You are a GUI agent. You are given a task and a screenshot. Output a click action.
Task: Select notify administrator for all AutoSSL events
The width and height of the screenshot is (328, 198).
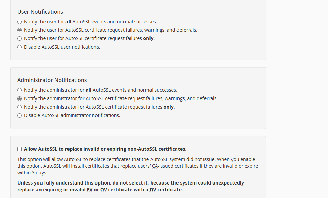coord(20,90)
